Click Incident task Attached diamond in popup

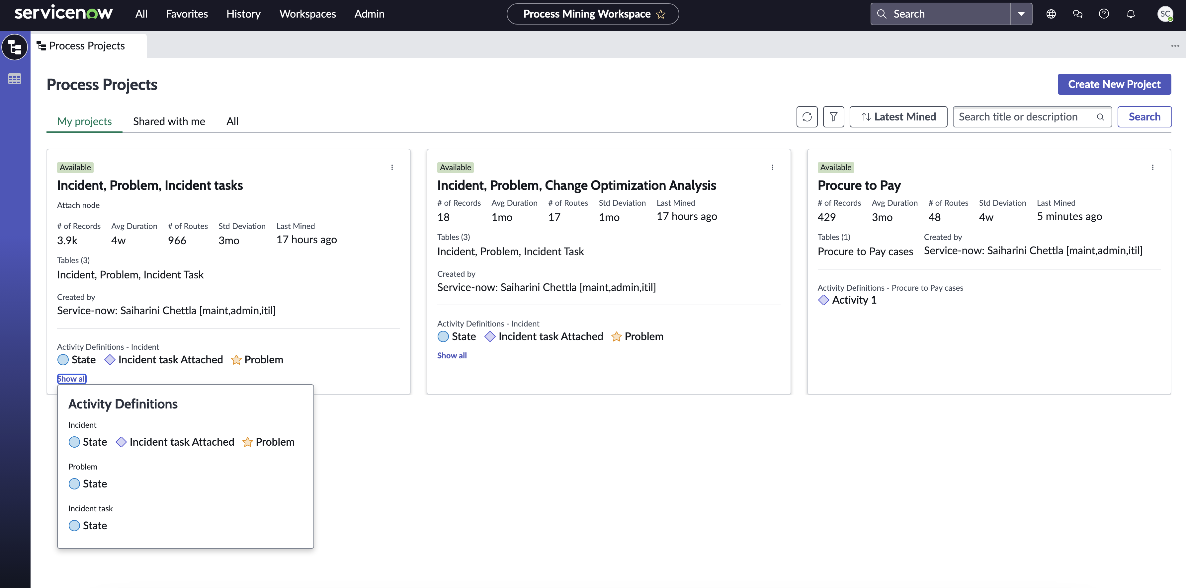click(121, 442)
